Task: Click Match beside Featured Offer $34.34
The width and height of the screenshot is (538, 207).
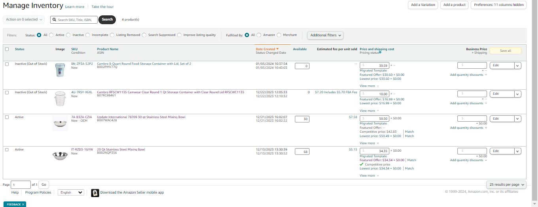Action: tap(412, 160)
